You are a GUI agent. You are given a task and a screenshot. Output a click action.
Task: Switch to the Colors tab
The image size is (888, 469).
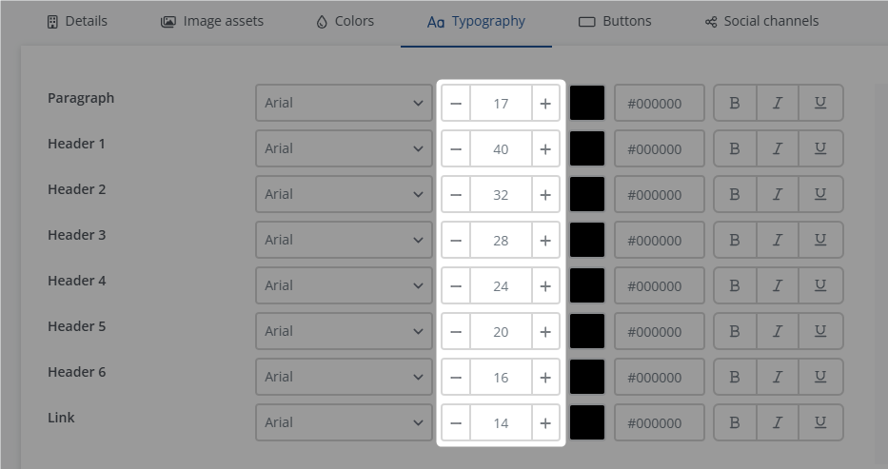point(345,21)
